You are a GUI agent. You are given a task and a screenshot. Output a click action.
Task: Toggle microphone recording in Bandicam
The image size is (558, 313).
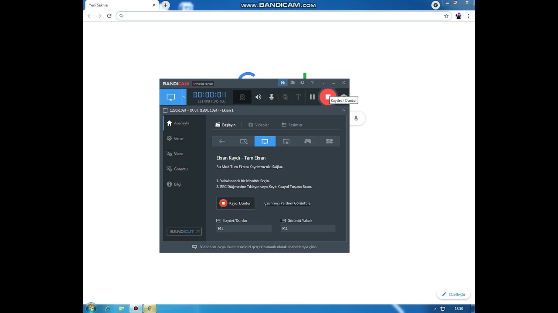(x=272, y=97)
